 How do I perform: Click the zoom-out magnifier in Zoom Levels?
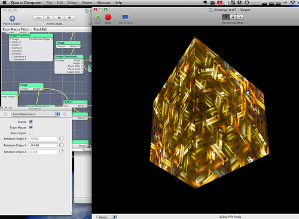tap(48, 18)
